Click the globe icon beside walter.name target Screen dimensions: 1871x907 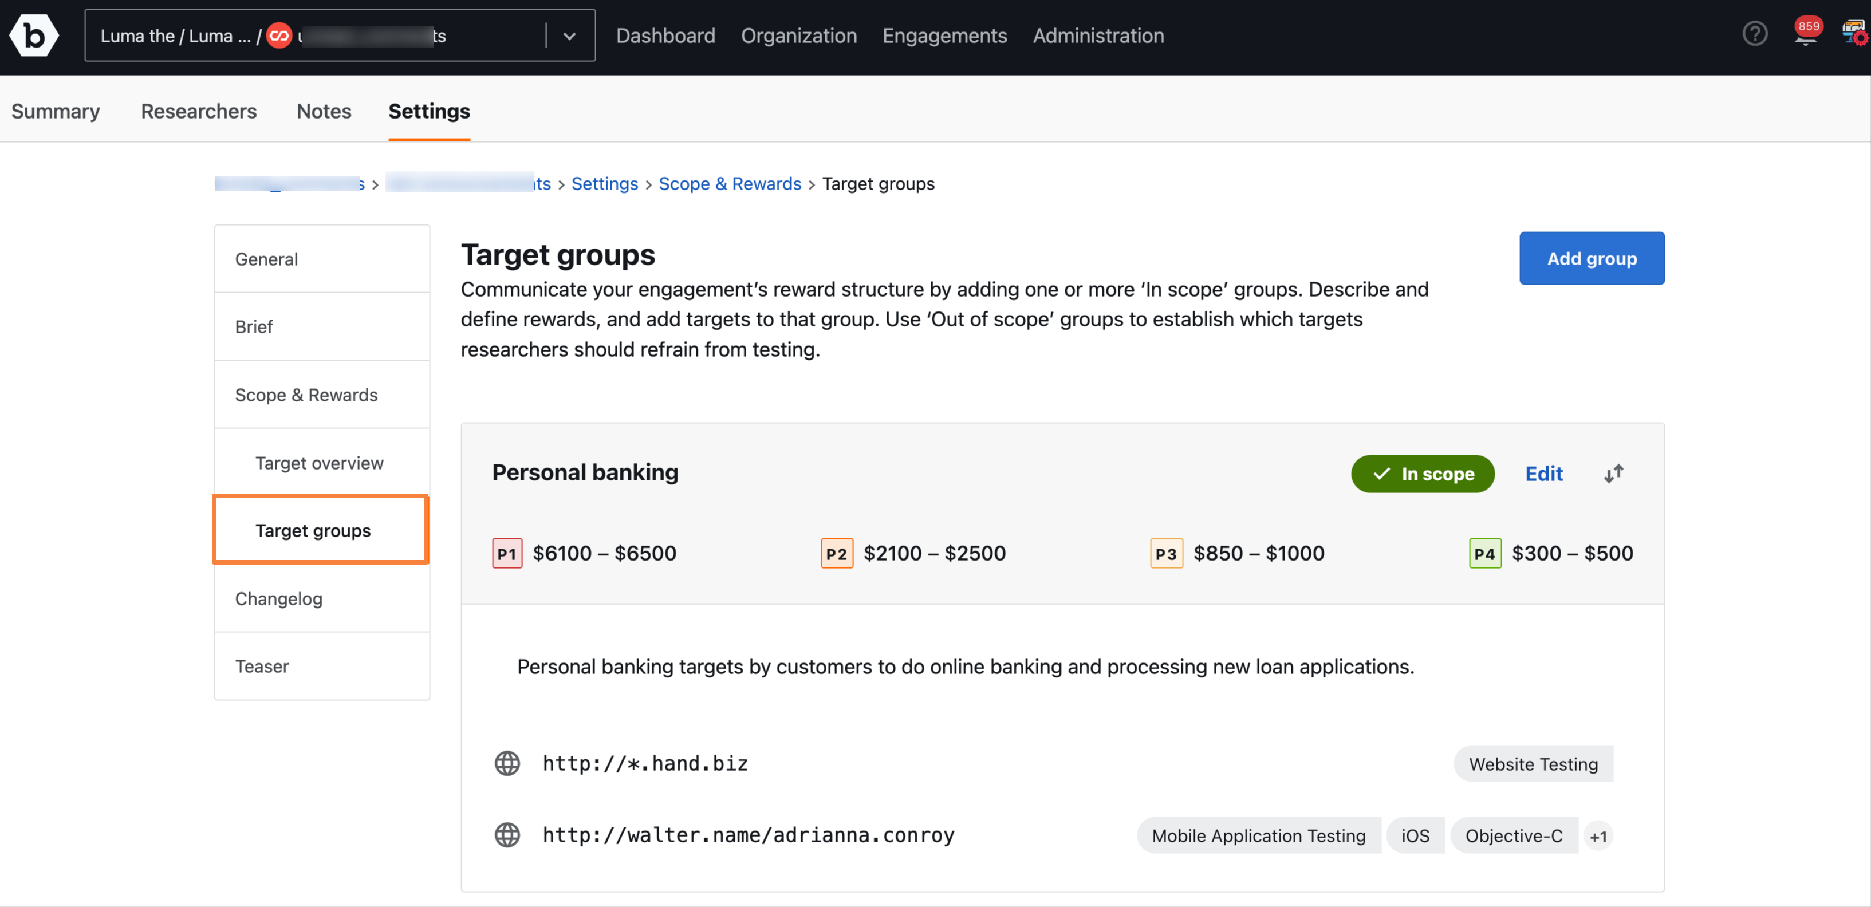coord(507,835)
